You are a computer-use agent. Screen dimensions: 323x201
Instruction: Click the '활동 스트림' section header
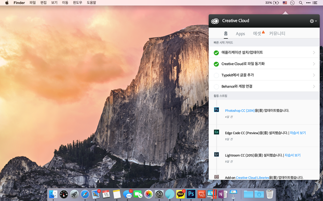click(x=220, y=96)
